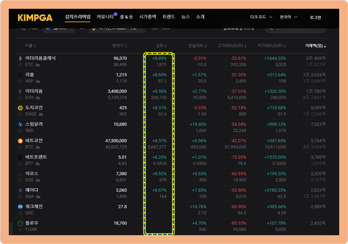Viewport: 348px width, 244px height.
Task: Favorite ETC with its star icon
Action: click(x=20, y=65)
